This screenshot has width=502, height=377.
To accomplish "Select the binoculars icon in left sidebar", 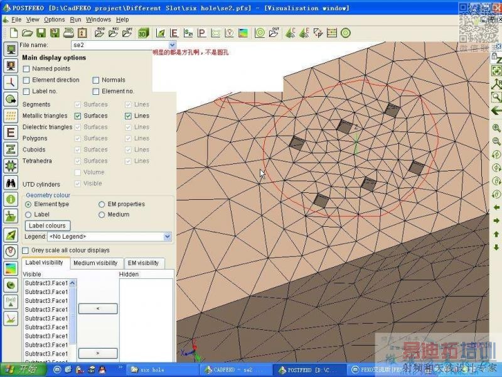I will point(11,183).
